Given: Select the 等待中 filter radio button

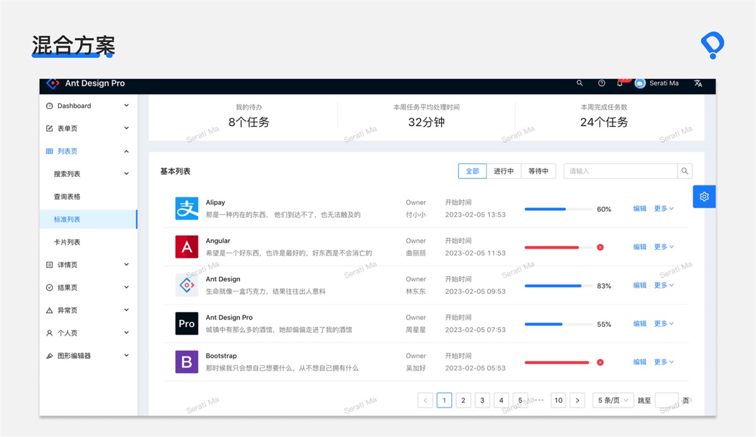Looking at the screenshot, I should (x=538, y=171).
